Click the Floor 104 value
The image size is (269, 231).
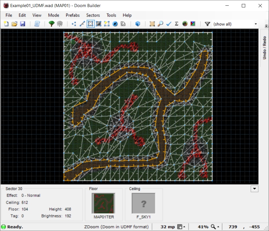[25, 209]
